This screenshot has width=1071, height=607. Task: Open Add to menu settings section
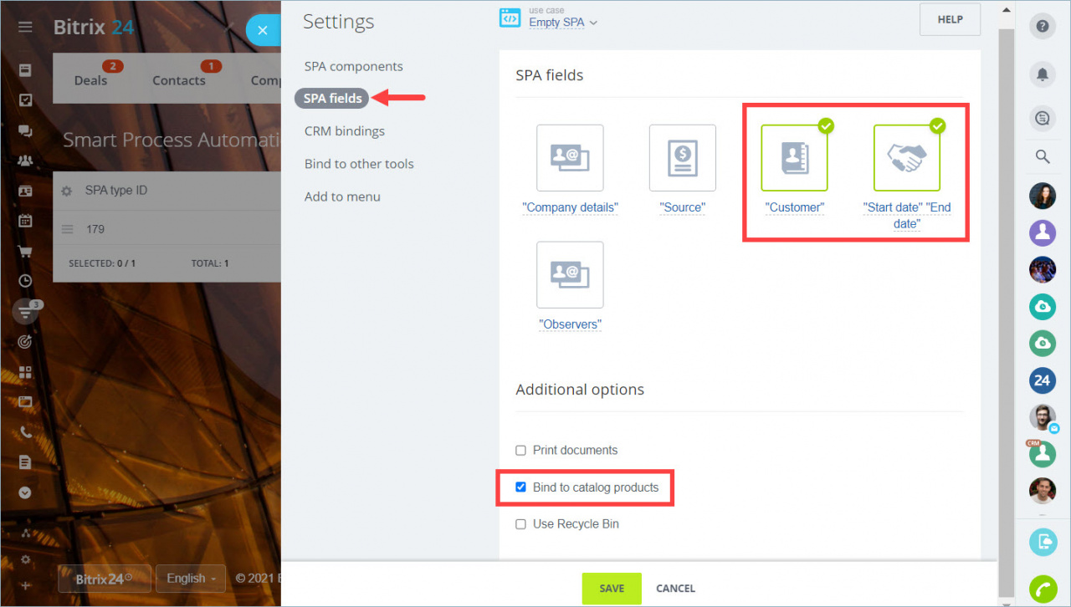click(342, 196)
